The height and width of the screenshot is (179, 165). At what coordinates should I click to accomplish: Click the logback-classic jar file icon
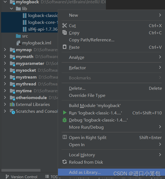(x=25, y=16)
